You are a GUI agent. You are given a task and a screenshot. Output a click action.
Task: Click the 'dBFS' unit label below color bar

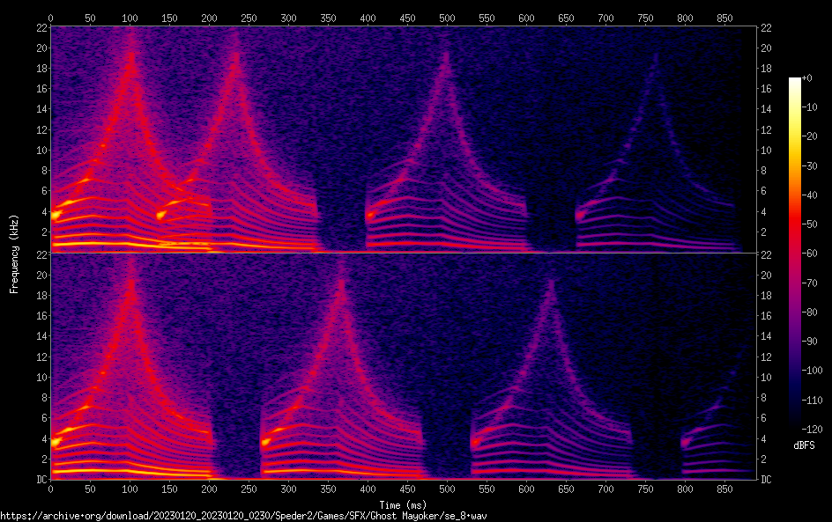804,446
